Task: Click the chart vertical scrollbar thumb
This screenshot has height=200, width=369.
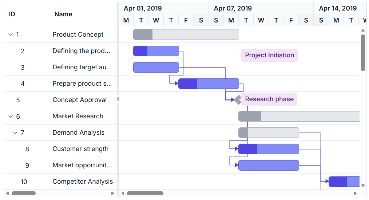Action: [x=363, y=53]
